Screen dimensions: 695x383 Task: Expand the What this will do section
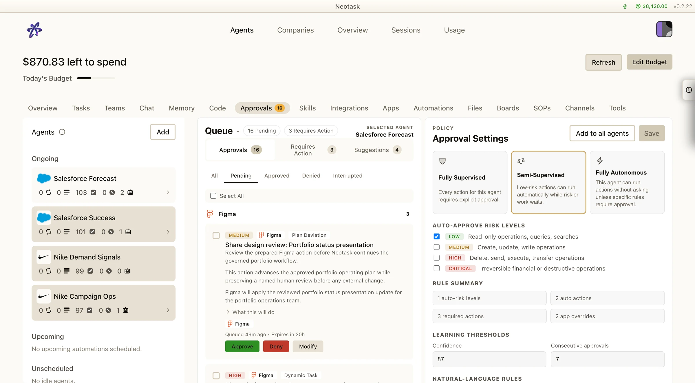click(250, 312)
